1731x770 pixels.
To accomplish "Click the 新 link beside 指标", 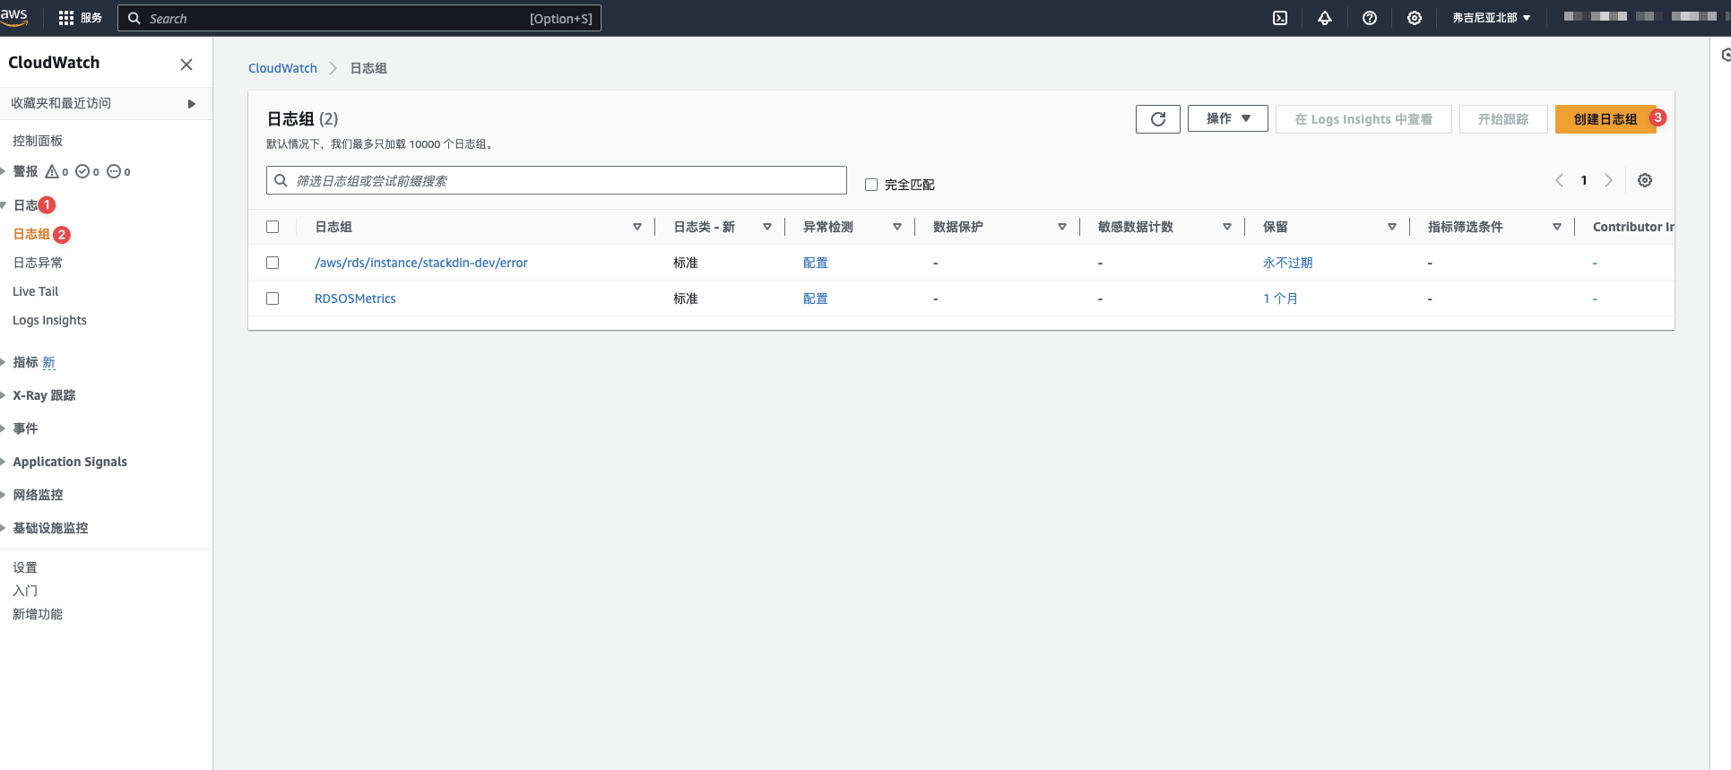I will [x=48, y=362].
